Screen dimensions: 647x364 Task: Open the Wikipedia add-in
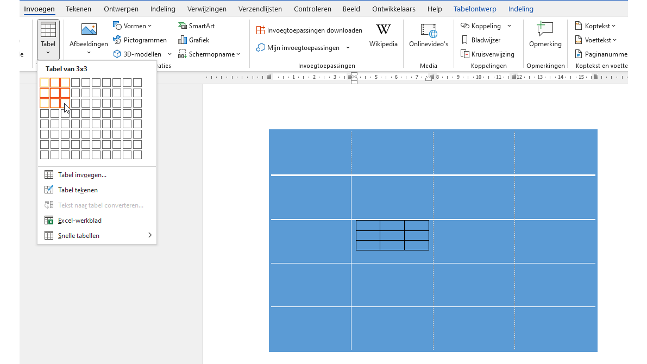point(384,35)
